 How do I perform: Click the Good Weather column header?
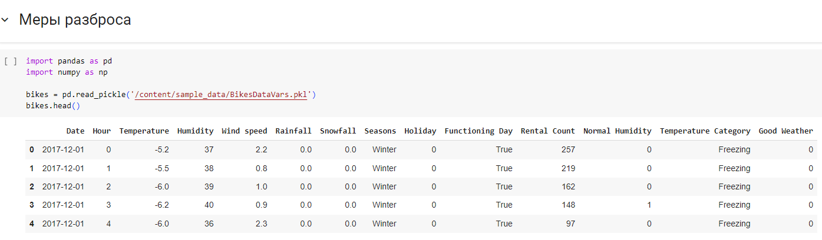pyautogui.click(x=785, y=131)
